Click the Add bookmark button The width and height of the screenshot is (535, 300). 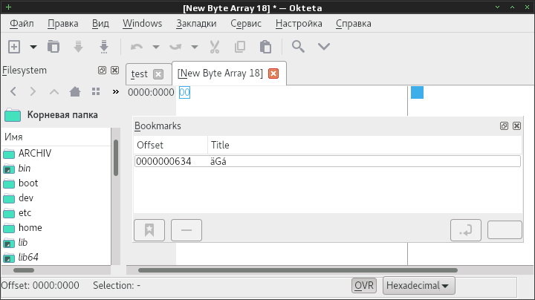[149, 230]
